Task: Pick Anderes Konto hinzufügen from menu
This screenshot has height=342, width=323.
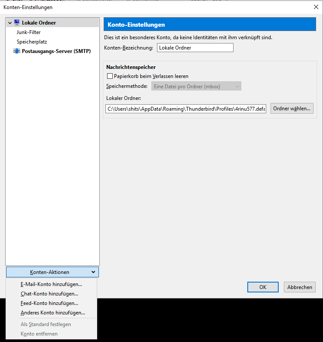Action: [53, 313]
